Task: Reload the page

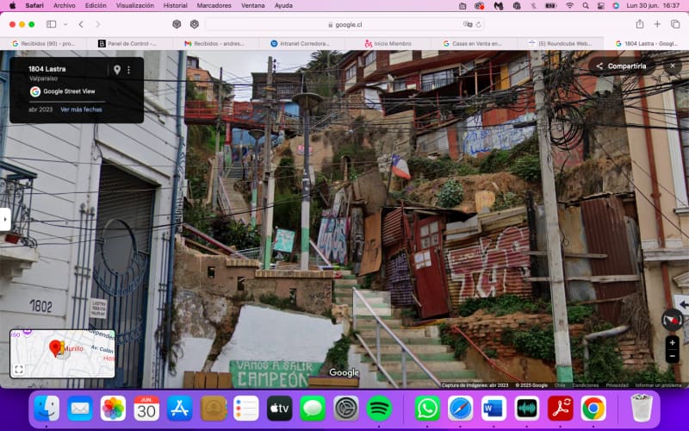Action: pyautogui.click(x=479, y=25)
